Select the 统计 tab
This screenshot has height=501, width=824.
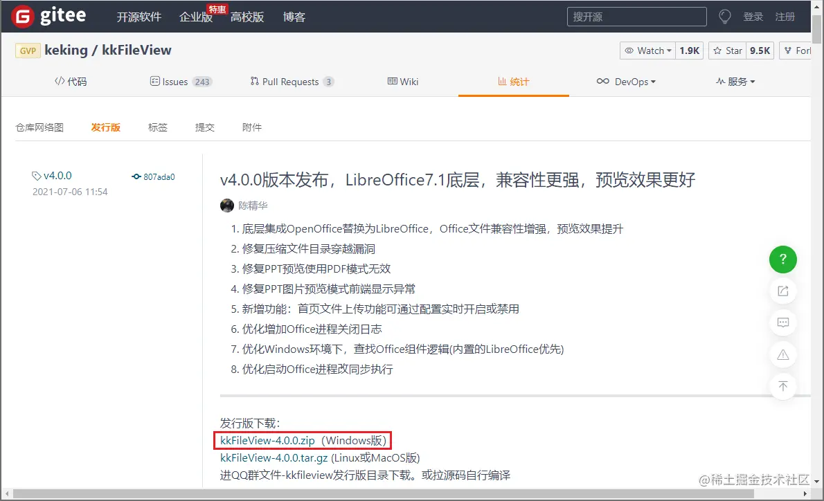(513, 82)
